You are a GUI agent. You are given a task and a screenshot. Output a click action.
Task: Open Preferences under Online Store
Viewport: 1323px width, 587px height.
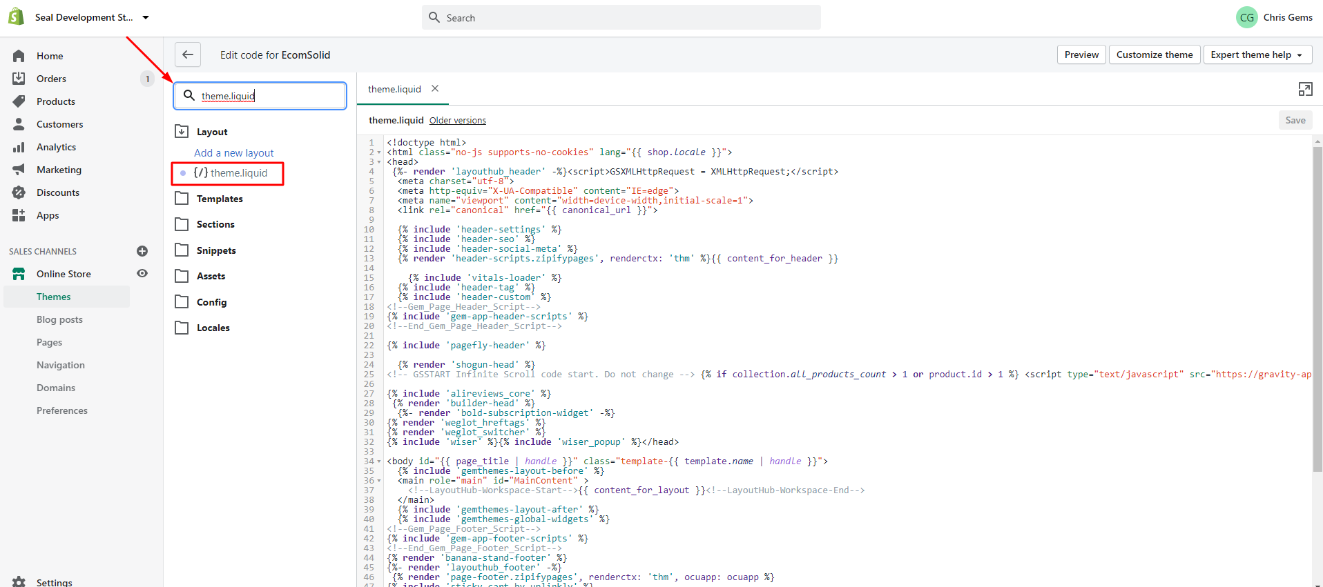pyautogui.click(x=62, y=410)
